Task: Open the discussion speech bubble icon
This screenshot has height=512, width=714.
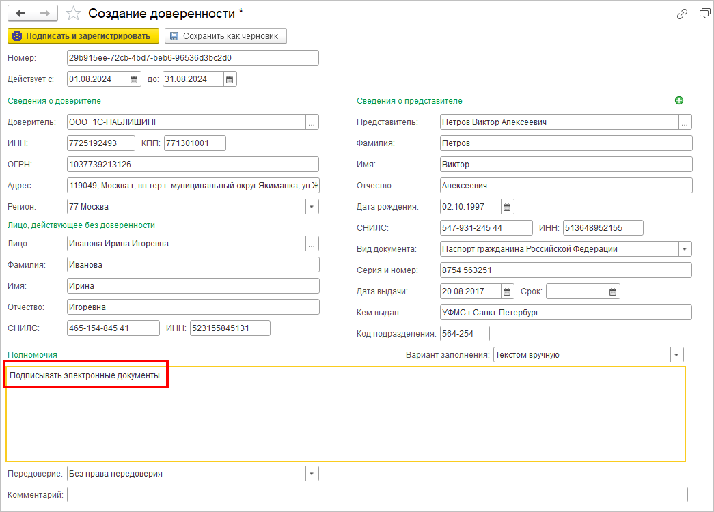Action: [704, 14]
